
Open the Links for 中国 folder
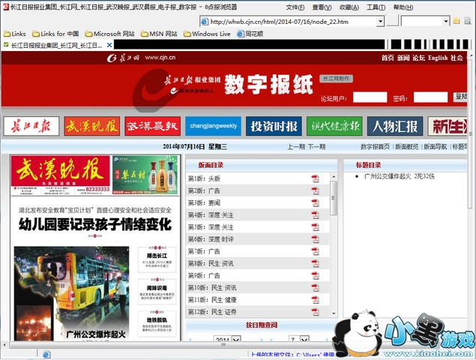55,34
